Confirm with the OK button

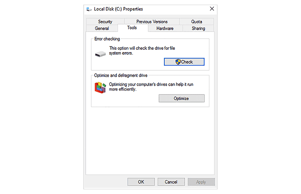pyautogui.click(x=141, y=182)
